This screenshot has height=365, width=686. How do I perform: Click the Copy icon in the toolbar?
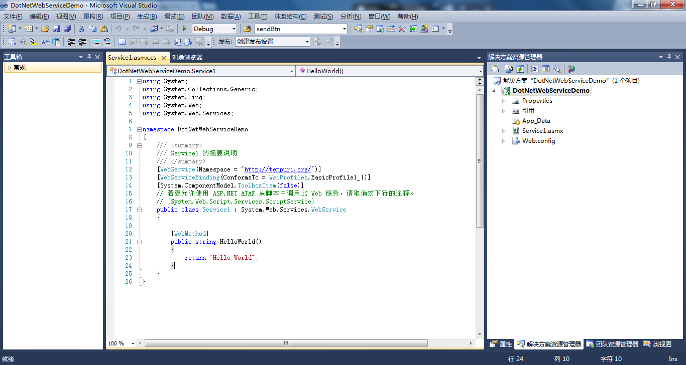tap(93, 29)
